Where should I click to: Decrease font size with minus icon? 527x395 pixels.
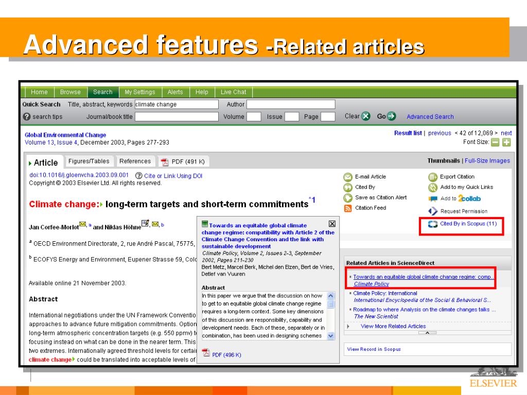[495, 142]
